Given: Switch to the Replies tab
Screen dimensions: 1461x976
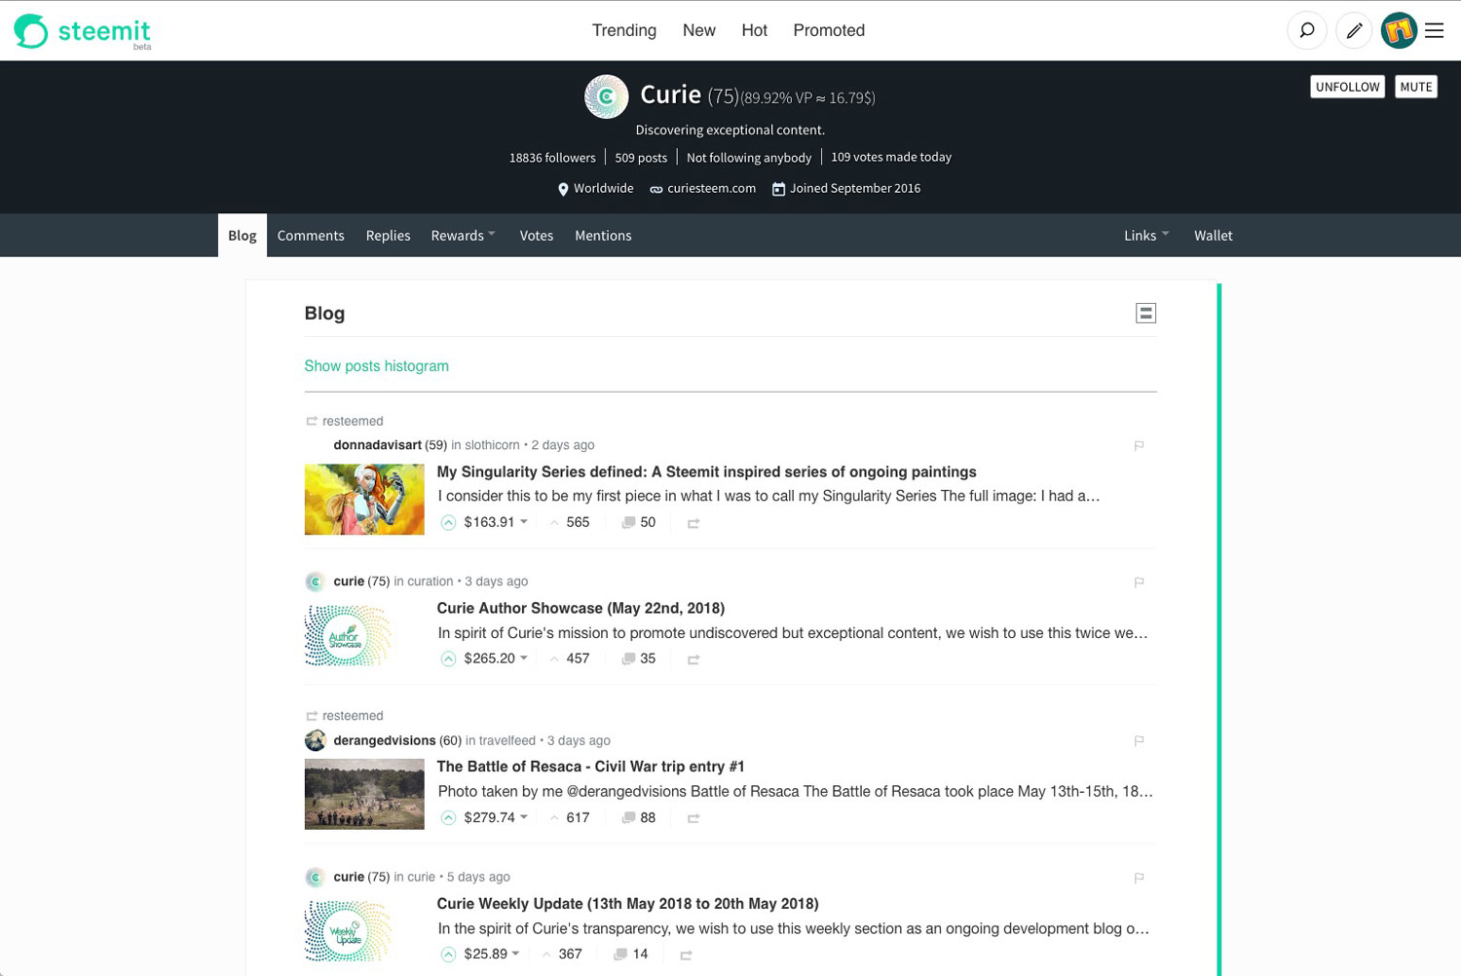Looking at the screenshot, I should 388,236.
